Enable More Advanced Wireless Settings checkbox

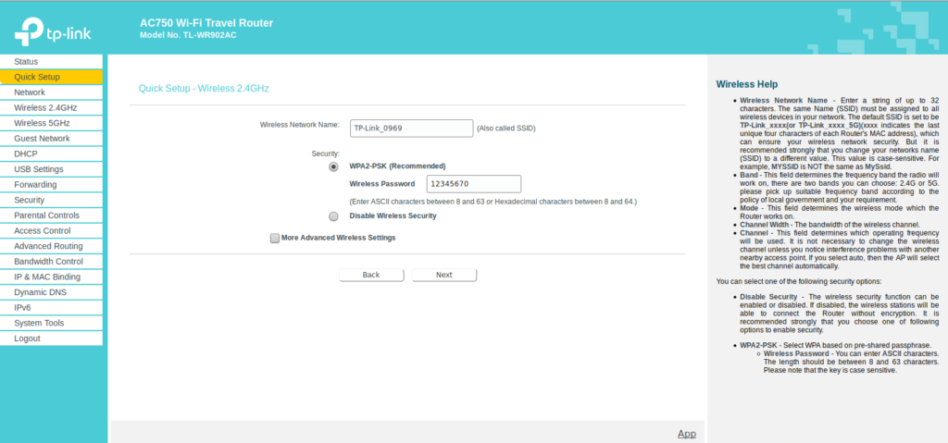click(275, 238)
